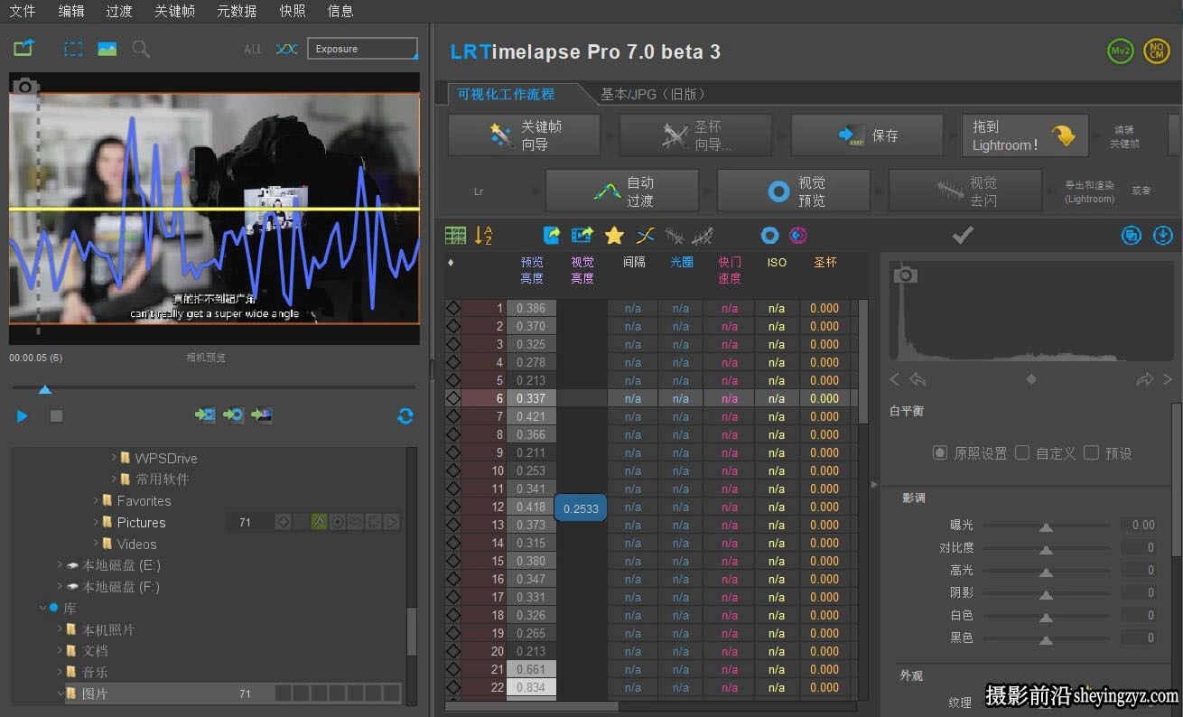
Task: Open the 信息 menu
Action: [340, 11]
